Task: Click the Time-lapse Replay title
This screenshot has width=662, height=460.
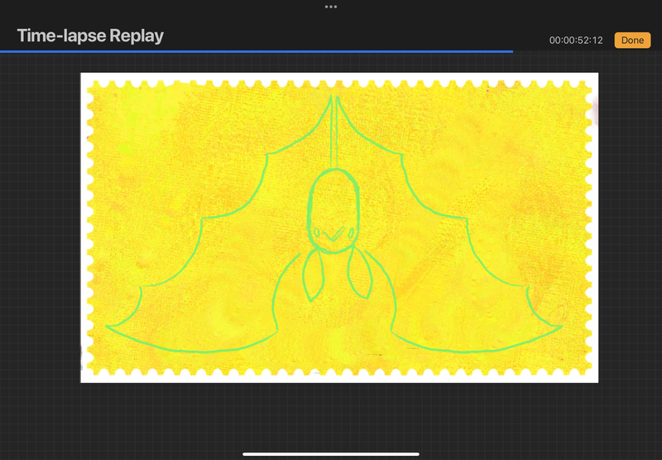Action: 90,36
